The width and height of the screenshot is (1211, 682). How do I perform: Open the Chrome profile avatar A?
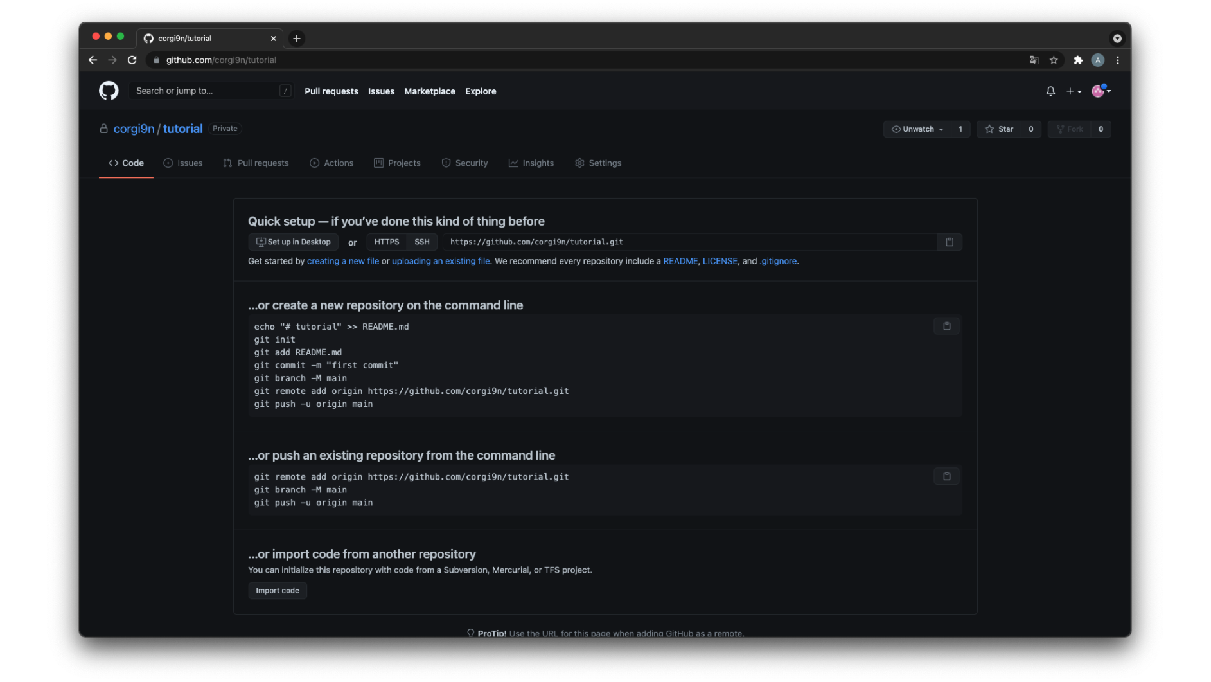tap(1098, 60)
